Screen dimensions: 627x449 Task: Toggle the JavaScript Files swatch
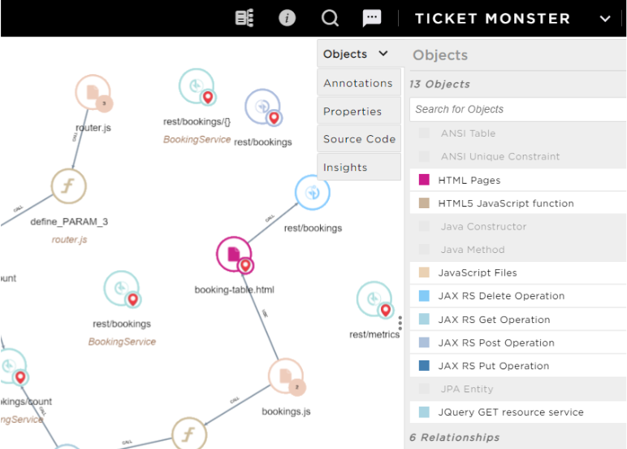424,272
